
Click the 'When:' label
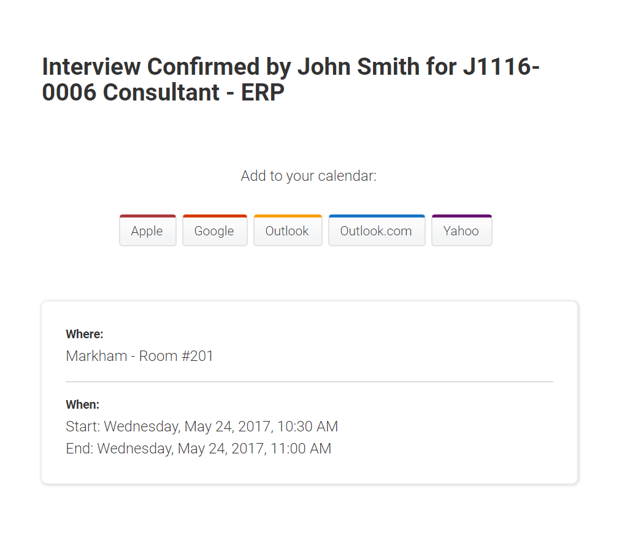coord(83,404)
